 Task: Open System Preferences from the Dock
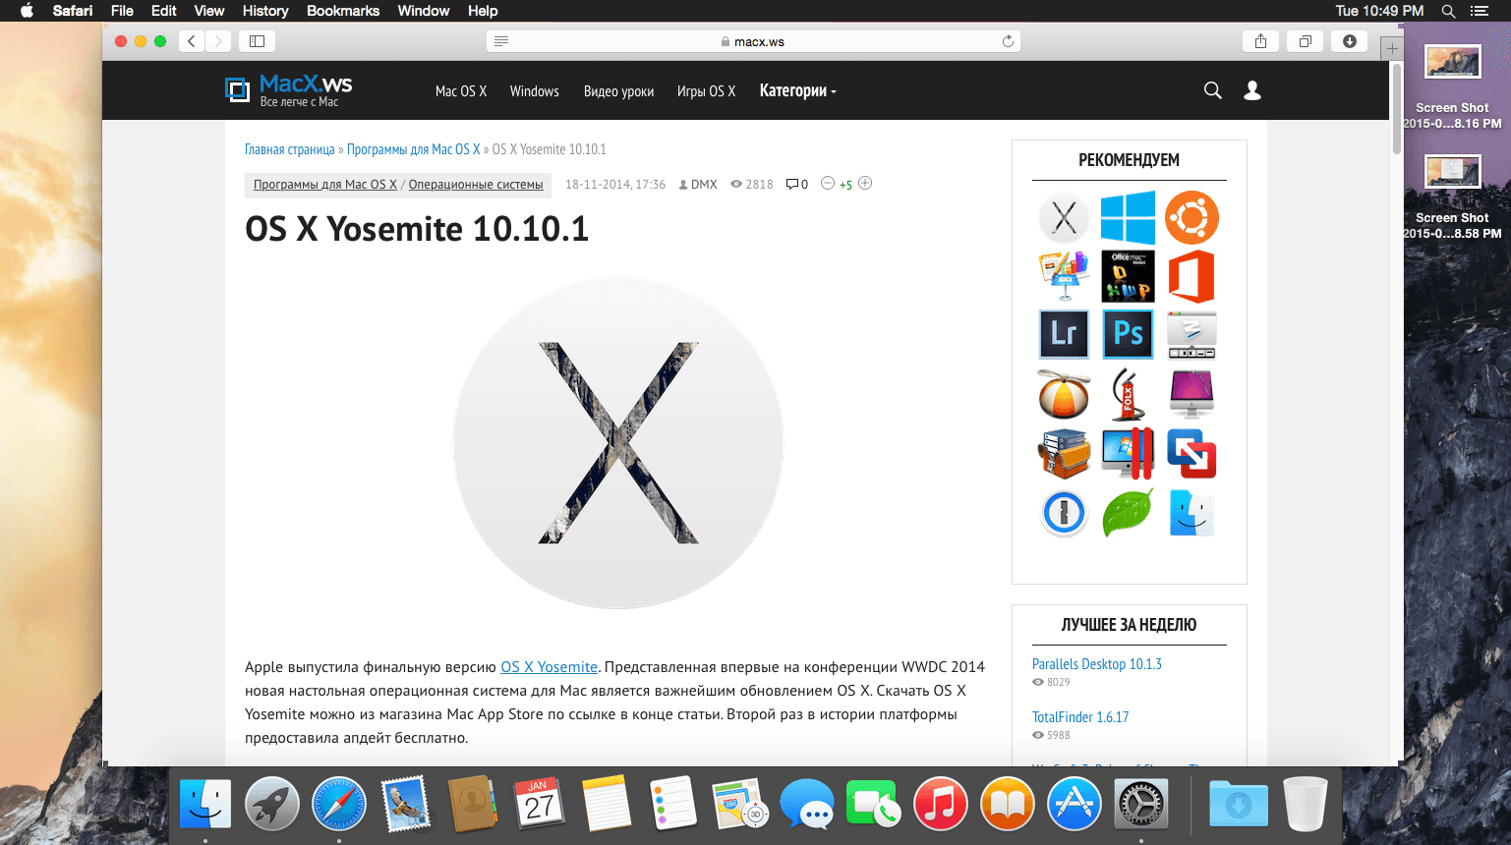pyautogui.click(x=1141, y=804)
